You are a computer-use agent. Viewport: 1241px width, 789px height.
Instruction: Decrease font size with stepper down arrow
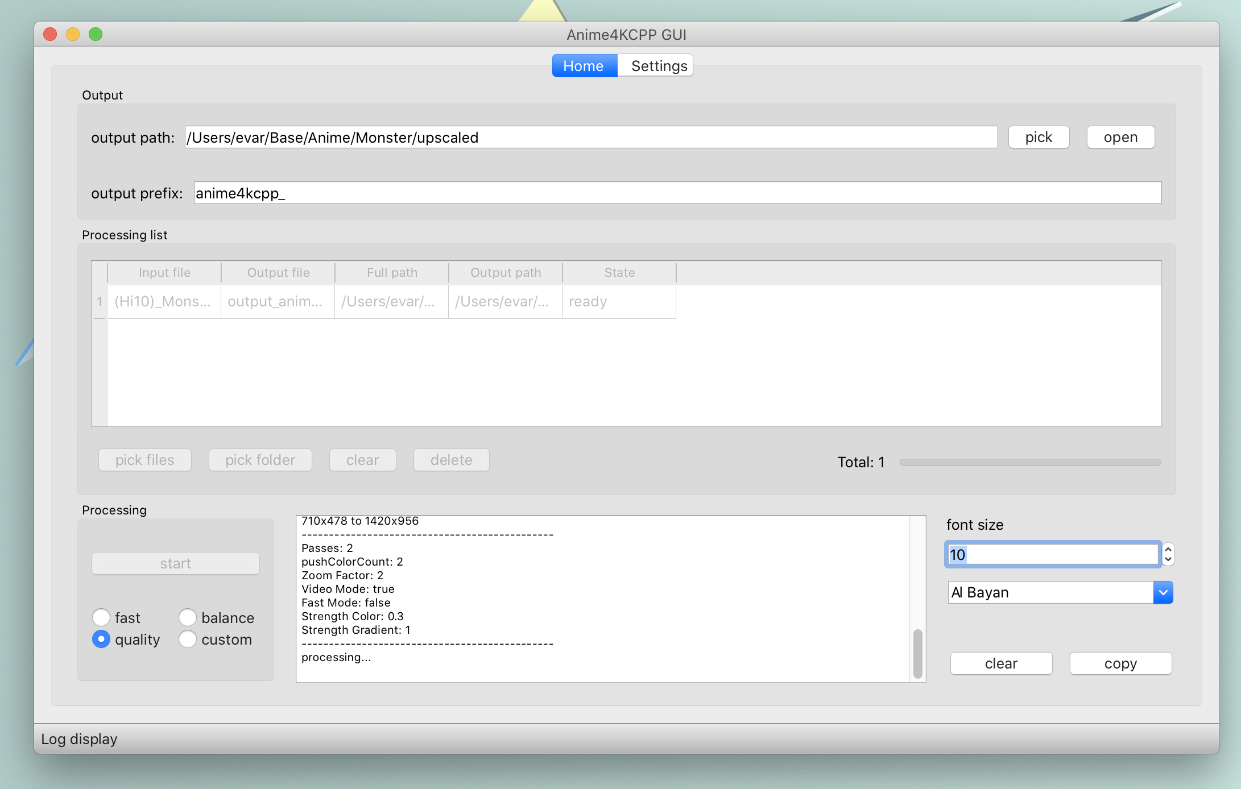pyautogui.click(x=1168, y=559)
